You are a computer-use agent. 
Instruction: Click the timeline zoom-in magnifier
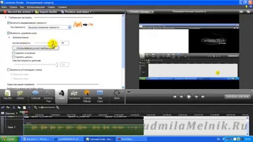[x=58, y=107]
